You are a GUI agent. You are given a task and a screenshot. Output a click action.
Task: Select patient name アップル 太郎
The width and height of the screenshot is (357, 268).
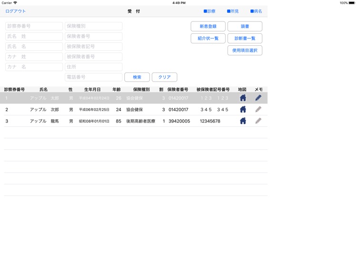pos(44,98)
